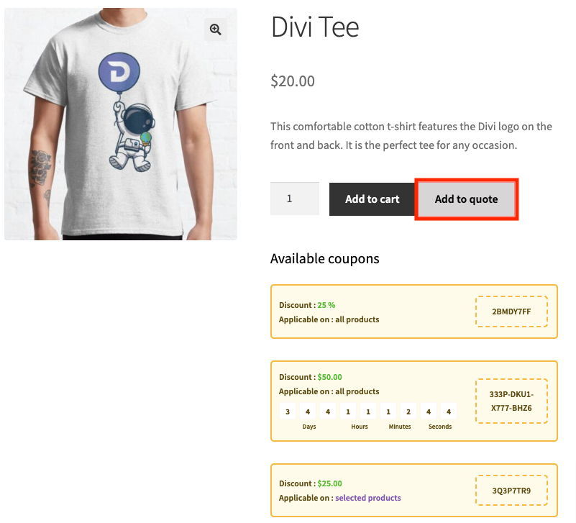This screenshot has height=523, width=576.
Task: Click the product description paragraph
Action: coord(411,136)
